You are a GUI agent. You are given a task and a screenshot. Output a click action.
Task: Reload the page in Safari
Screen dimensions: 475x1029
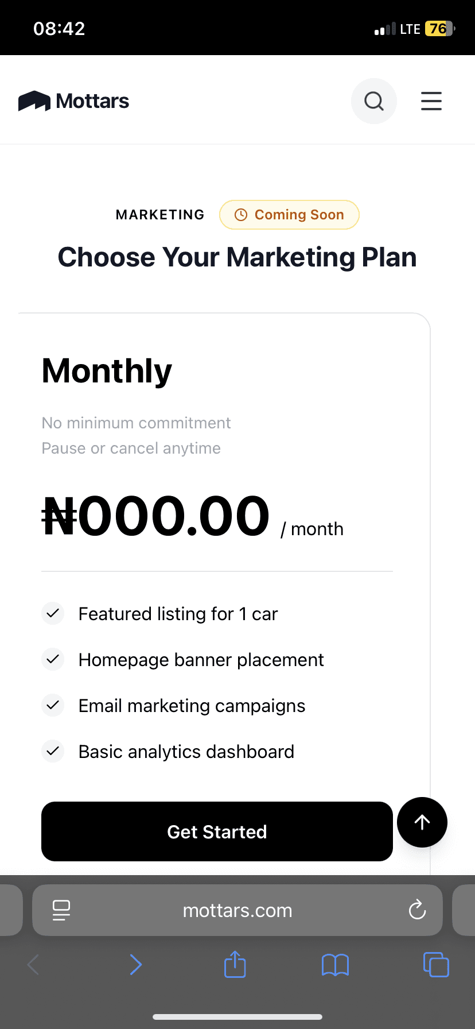(417, 910)
